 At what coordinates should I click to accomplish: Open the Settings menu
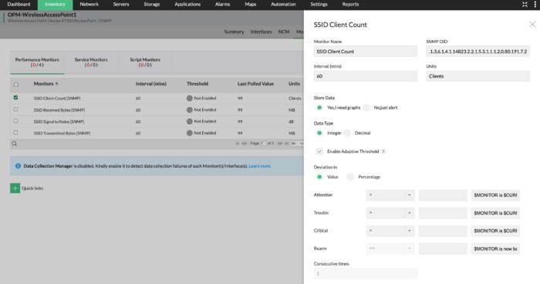pos(319,5)
